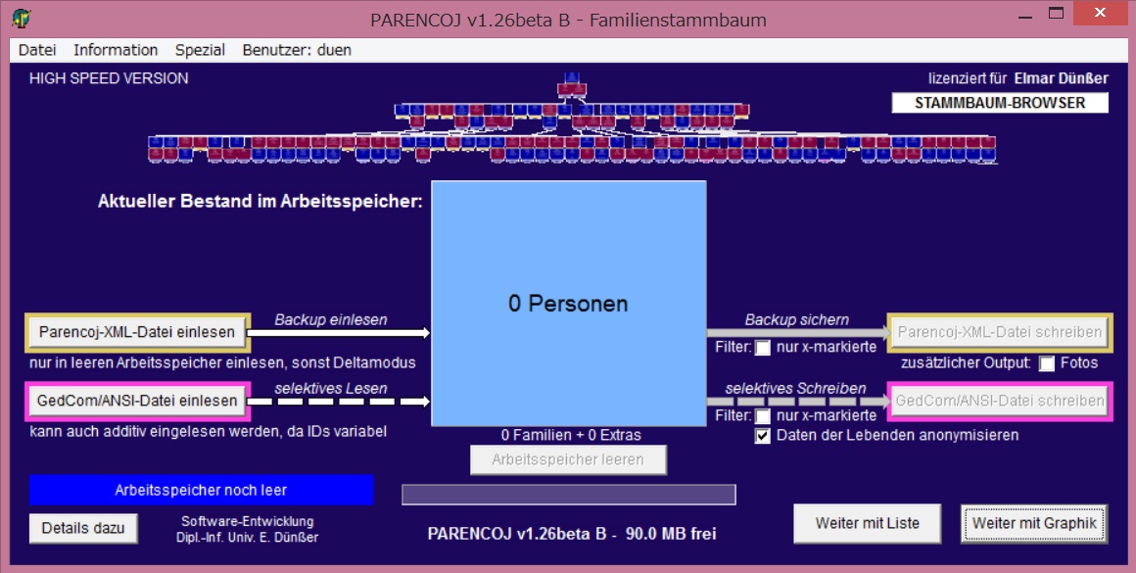Open the Information menu
1136x573 pixels.
coord(116,50)
